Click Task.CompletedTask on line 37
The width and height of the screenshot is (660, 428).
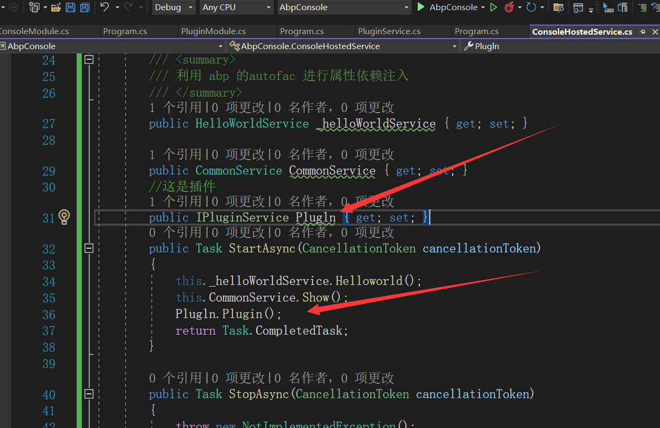285,330
